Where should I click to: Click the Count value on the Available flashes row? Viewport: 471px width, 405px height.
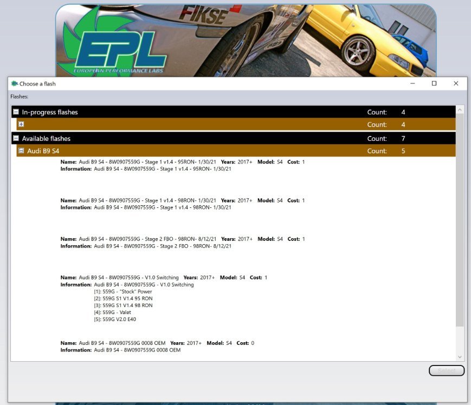(403, 139)
